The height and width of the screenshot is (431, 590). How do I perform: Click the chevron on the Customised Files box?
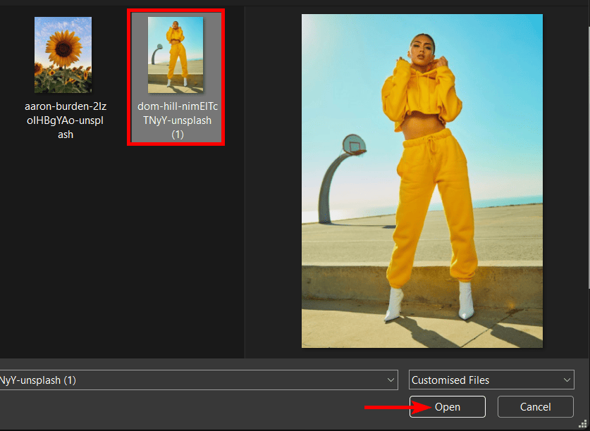(x=567, y=380)
